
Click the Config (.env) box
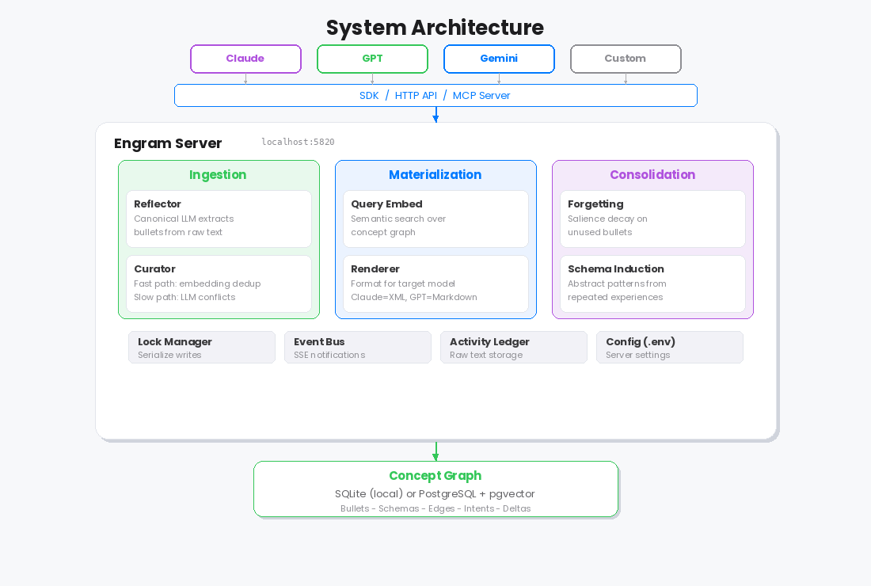[x=670, y=347]
